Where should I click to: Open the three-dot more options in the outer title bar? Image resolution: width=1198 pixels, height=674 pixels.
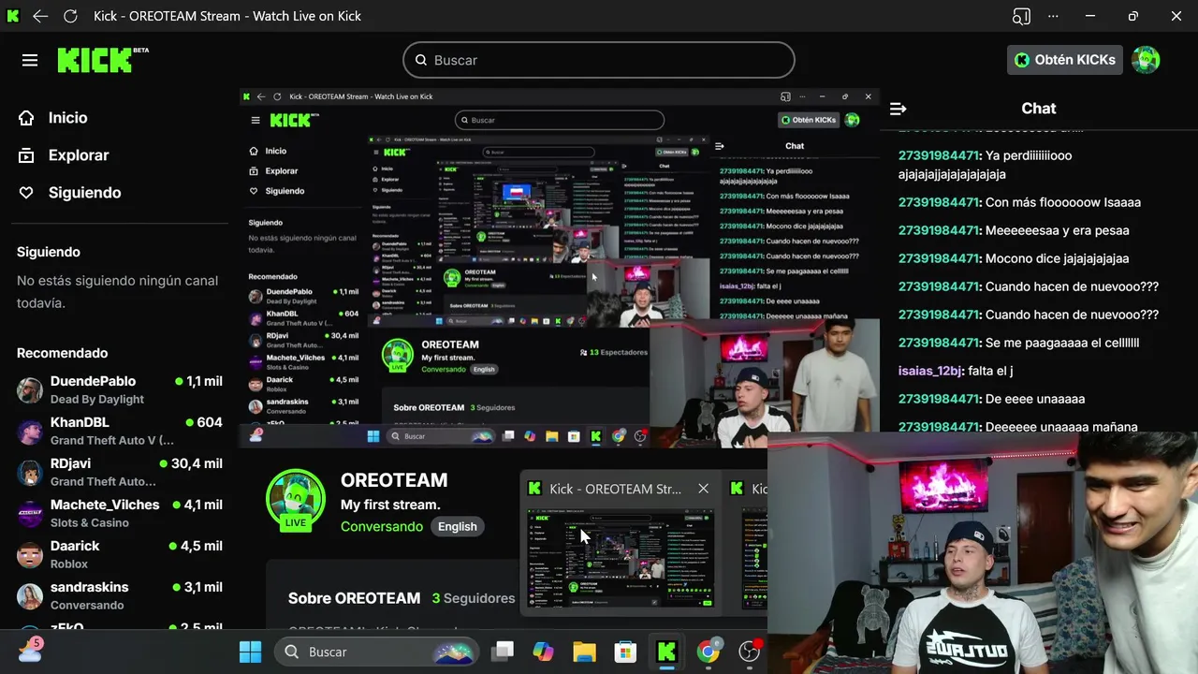click(1053, 16)
